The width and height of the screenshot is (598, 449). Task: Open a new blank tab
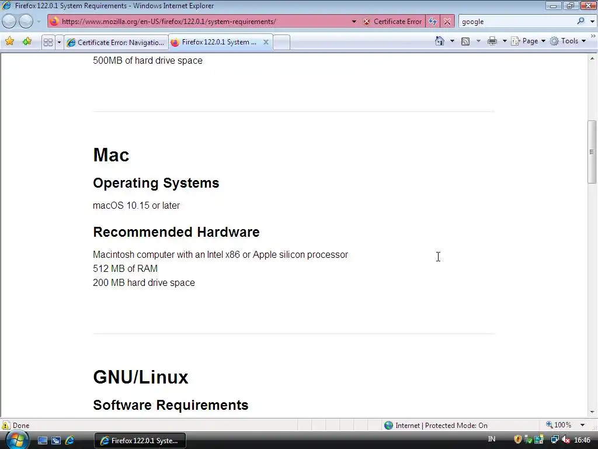[281, 42]
